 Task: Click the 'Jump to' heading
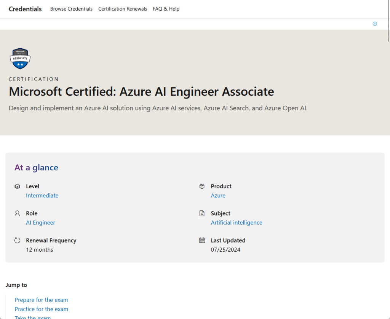16,285
